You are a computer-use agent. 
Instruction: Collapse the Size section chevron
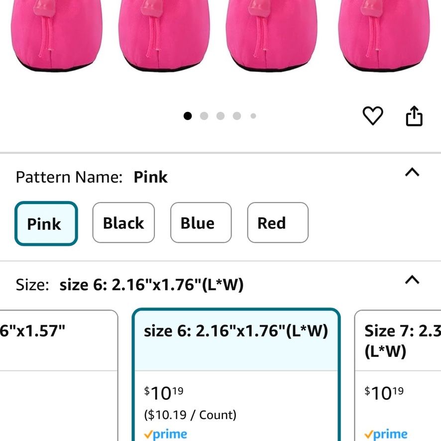pos(412,280)
